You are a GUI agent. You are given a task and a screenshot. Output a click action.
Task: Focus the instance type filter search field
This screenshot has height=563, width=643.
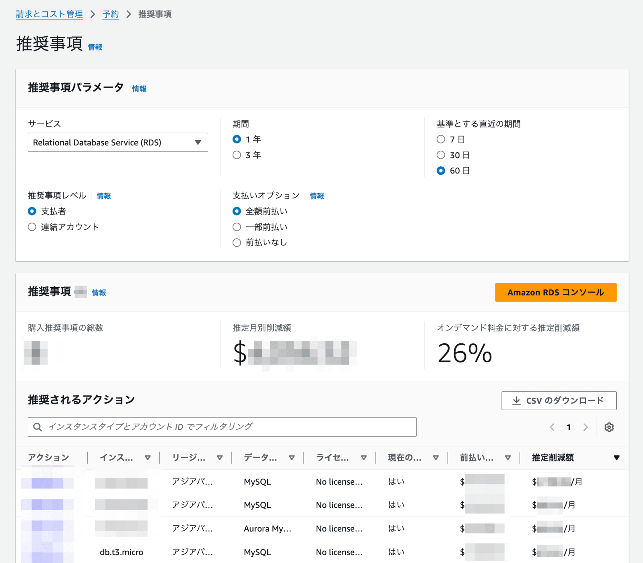point(222,427)
